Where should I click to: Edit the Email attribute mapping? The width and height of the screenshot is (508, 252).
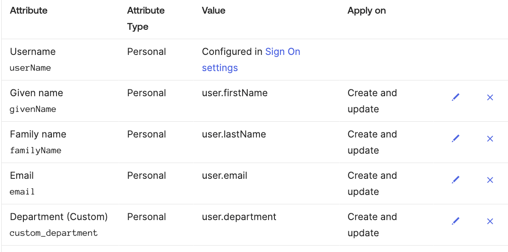456,180
